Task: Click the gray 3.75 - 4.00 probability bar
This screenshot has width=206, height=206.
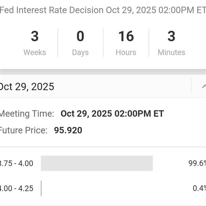Action: [96, 163]
